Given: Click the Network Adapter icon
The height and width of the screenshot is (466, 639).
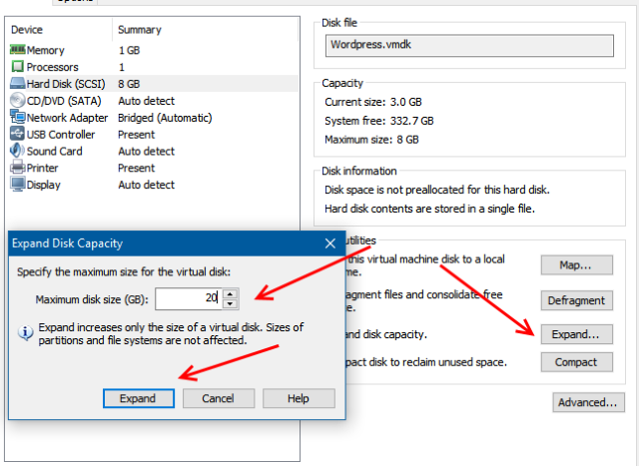Looking at the screenshot, I should [x=17, y=118].
